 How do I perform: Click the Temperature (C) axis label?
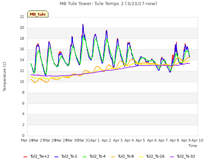click(4, 76)
